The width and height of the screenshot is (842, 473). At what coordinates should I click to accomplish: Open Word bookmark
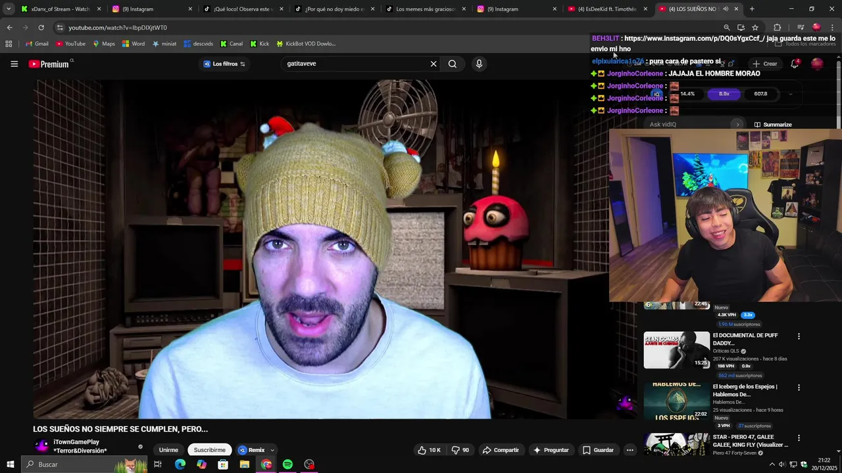click(x=134, y=44)
